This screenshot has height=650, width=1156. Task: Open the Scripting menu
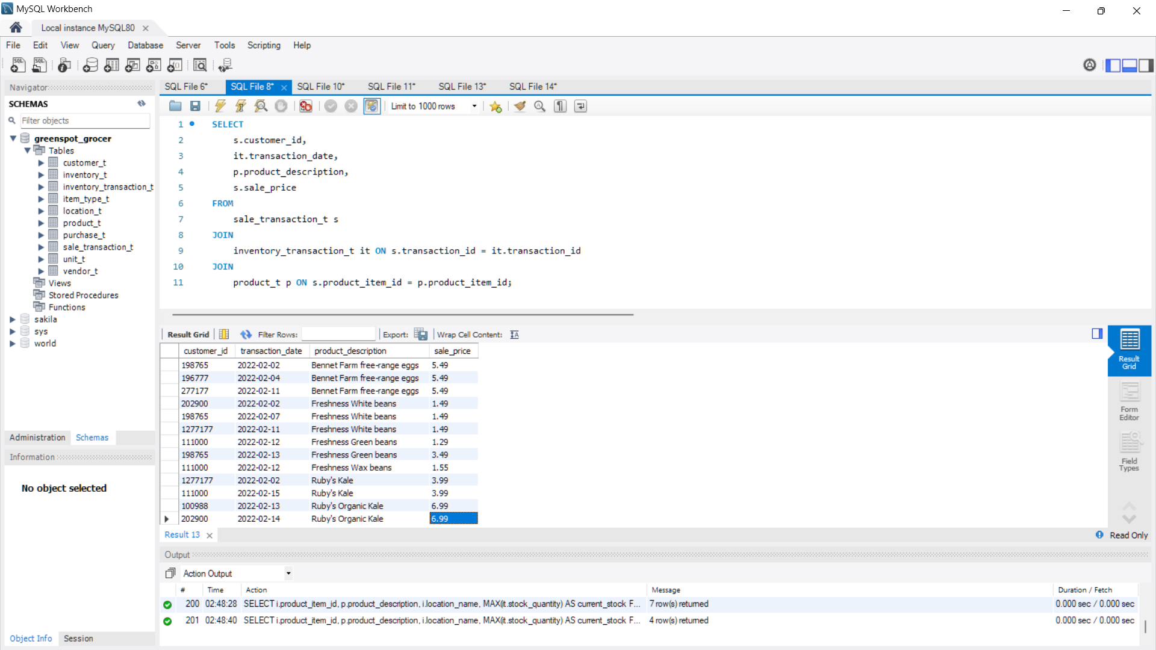pos(264,45)
